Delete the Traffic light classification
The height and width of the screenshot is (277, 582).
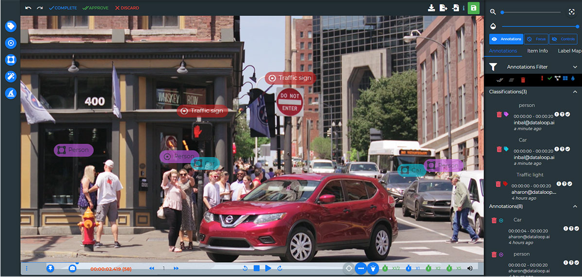(x=498, y=184)
